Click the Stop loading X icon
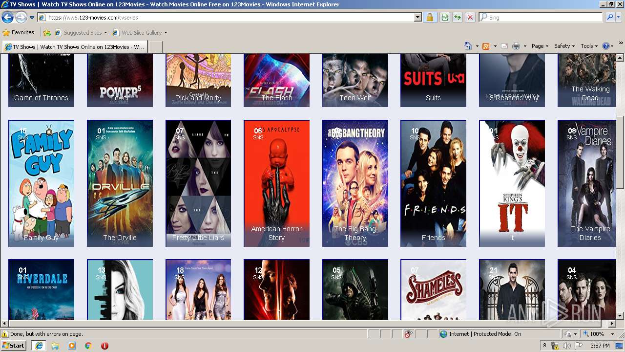This screenshot has height=352, width=625. tap(470, 18)
